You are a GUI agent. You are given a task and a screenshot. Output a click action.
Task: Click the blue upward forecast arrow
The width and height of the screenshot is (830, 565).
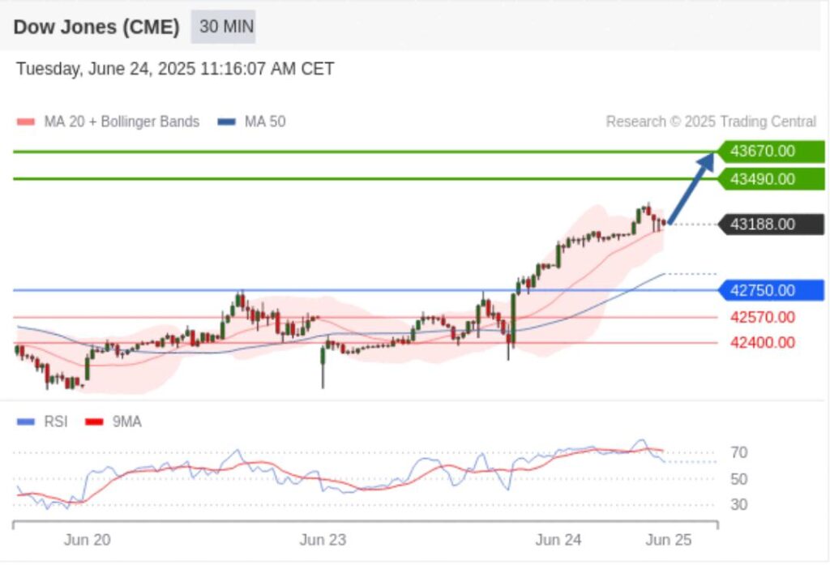[691, 188]
